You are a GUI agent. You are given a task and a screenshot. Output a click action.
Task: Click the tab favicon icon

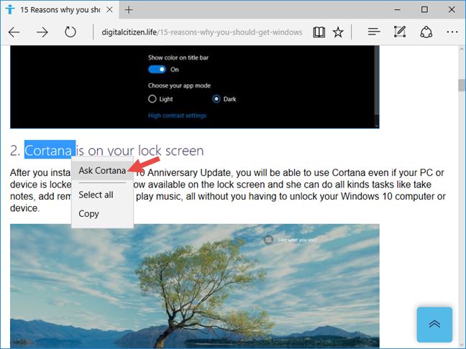[x=10, y=9]
